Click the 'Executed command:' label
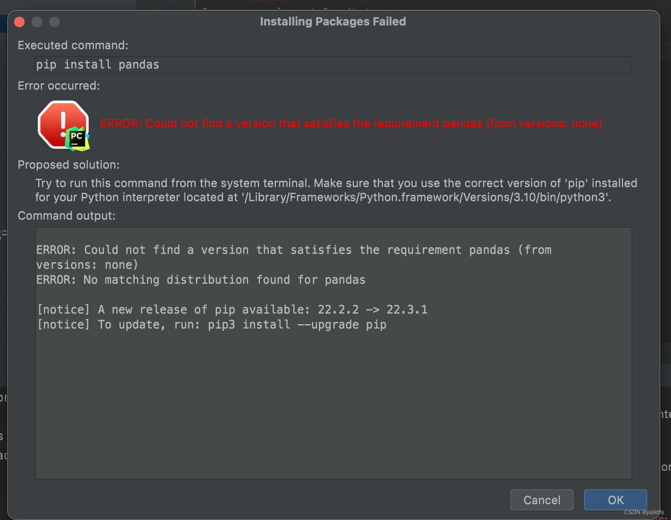The image size is (671, 520). click(73, 45)
